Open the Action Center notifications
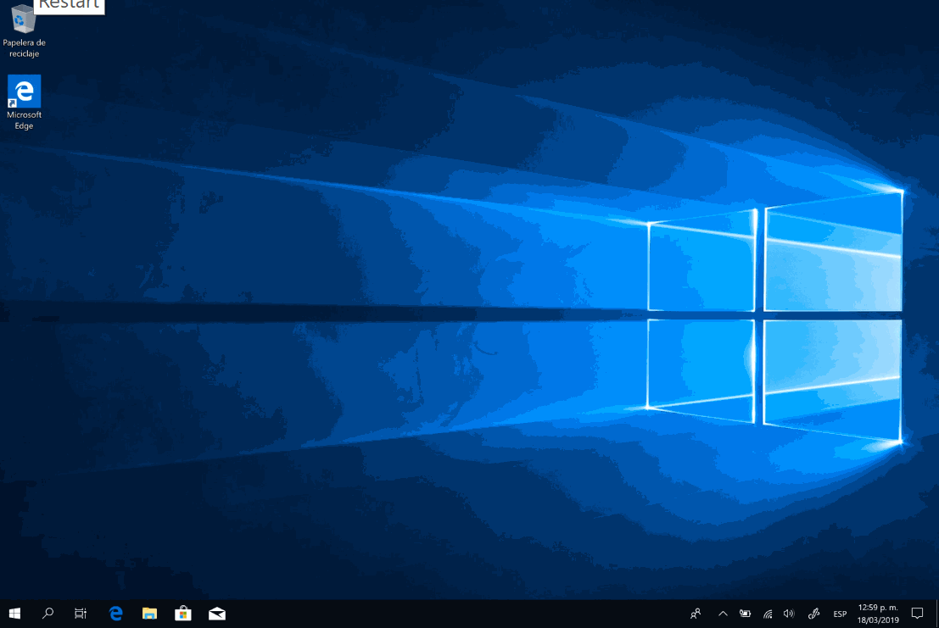The width and height of the screenshot is (939, 628). 917,614
